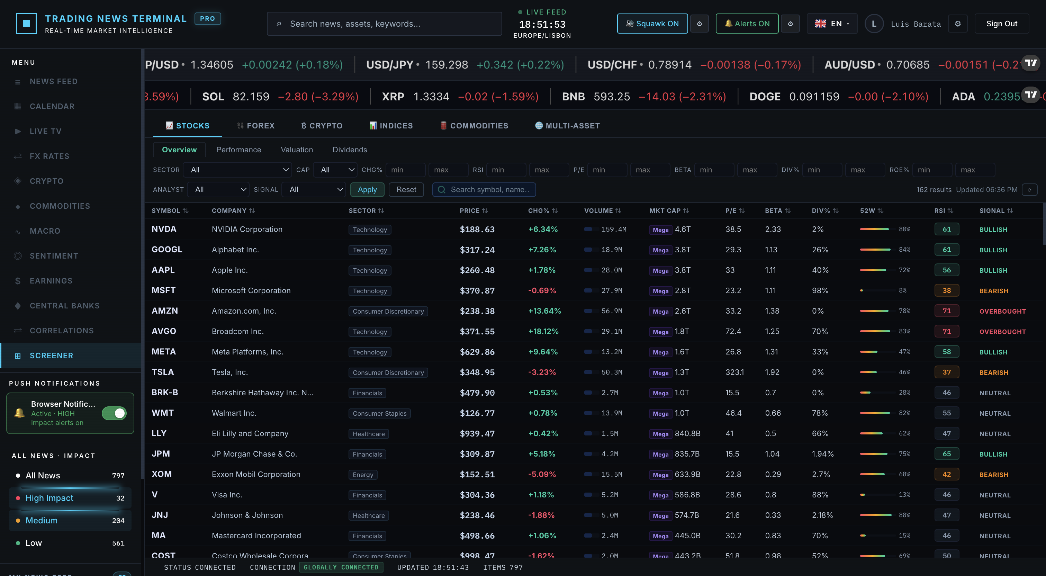Viewport: 1046px width, 576px height.
Task: Click the Calendar sidebar icon
Action: point(17,106)
